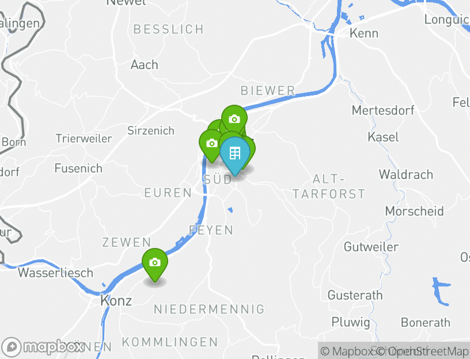The height and width of the screenshot is (359, 470).
Task: Open the Mapbox logo link
Action: tap(42, 347)
